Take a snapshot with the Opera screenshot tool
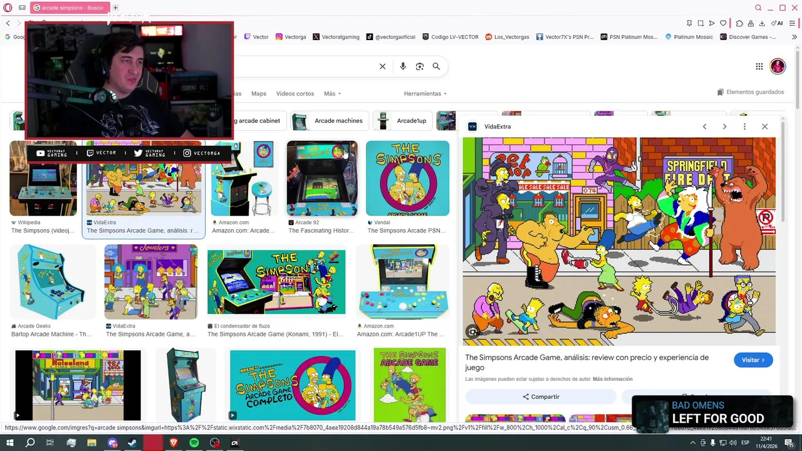This screenshot has height=451, width=802. pos(700,23)
